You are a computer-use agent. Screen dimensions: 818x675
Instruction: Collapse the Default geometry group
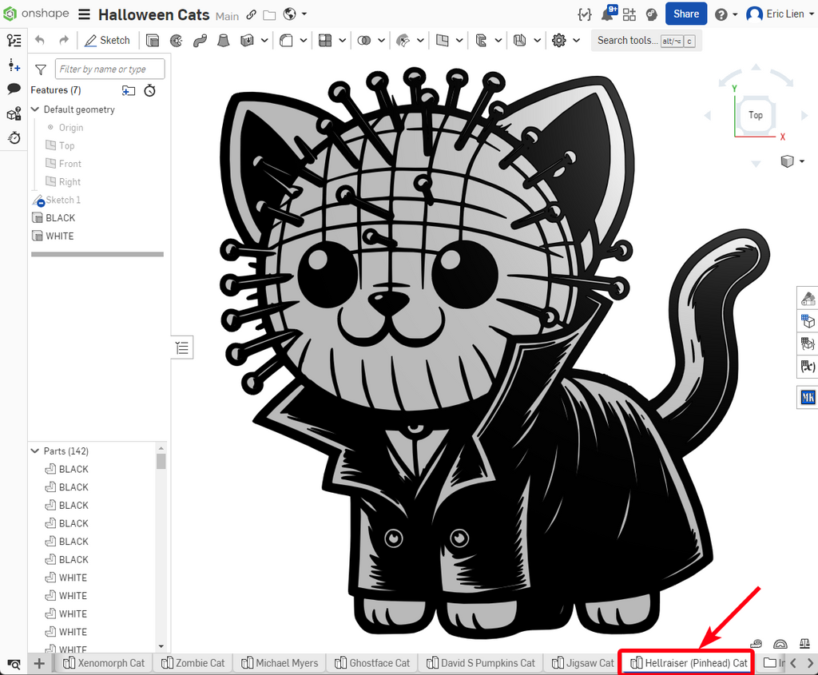[x=35, y=109]
